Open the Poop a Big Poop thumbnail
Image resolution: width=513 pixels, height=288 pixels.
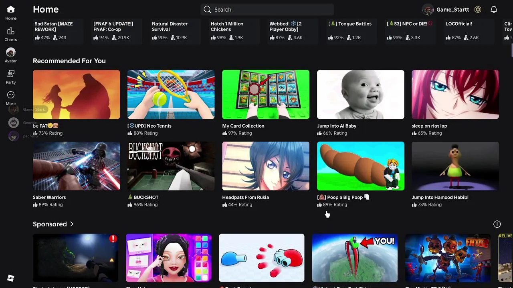[x=361, y=166]
